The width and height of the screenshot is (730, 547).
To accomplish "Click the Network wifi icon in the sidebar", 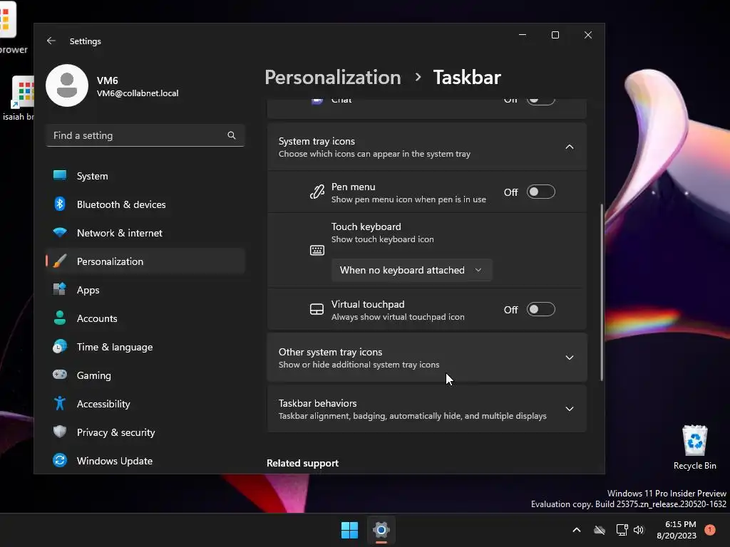I will coord(60,232).
